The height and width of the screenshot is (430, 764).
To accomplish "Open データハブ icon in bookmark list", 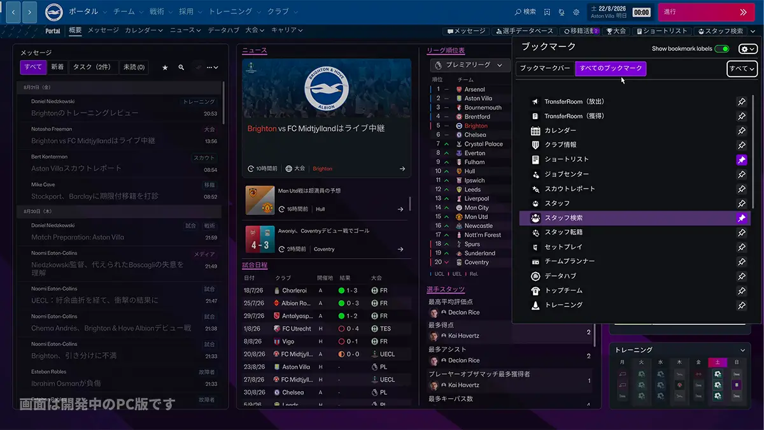I will coord(535,276).
